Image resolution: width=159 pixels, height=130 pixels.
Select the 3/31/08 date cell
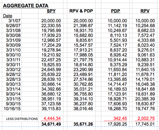click(x=13, y=30)
